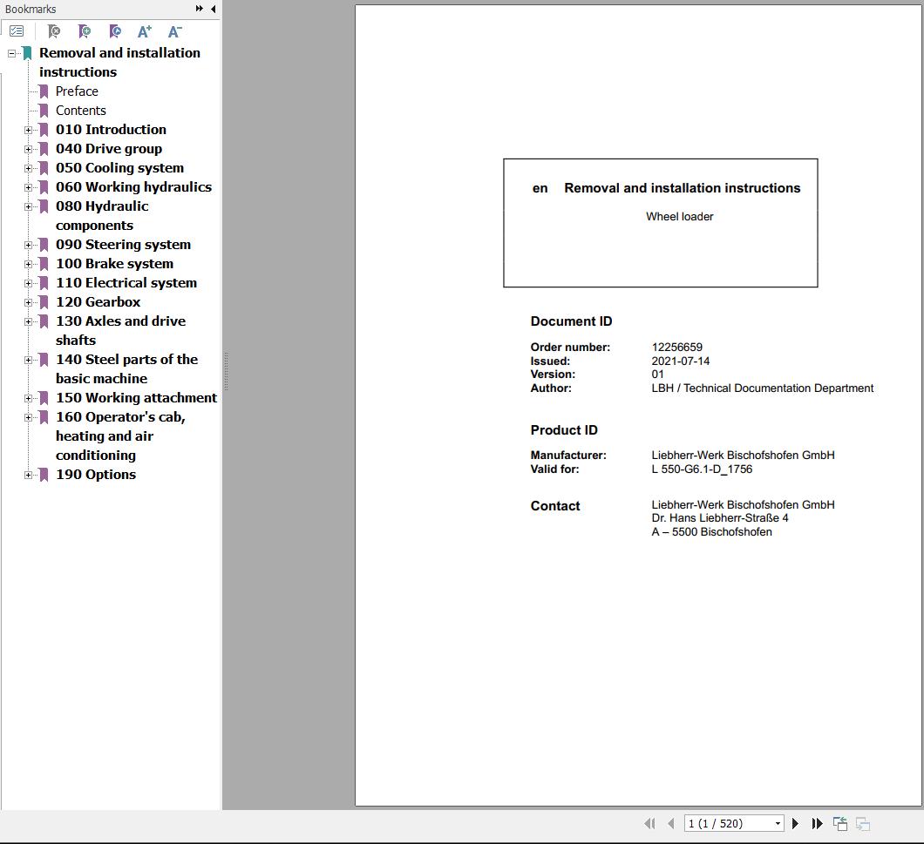924x844 pixels.
Task: Click the Bookmarks panel title
Action: [30, 9]
